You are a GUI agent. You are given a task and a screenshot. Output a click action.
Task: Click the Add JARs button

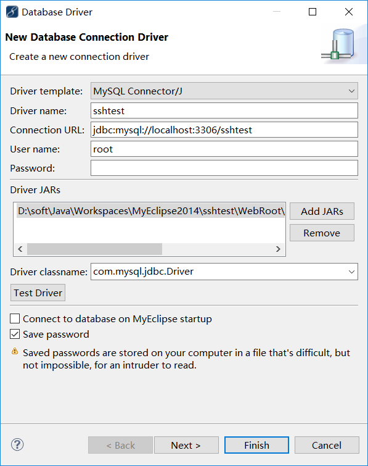coord(322,211)
